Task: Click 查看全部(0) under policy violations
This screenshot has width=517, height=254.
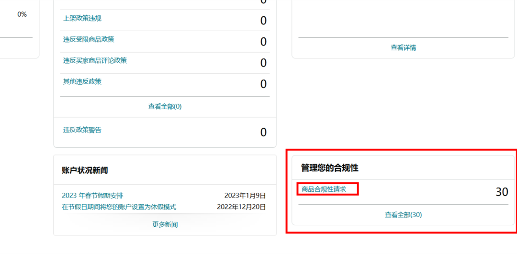Action: coord(165,106)
